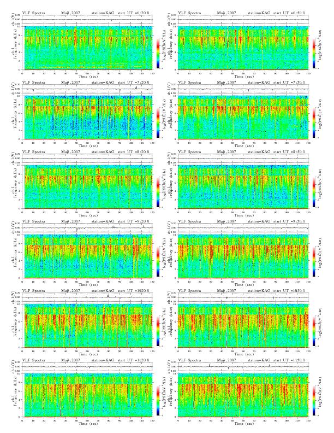Click the title text 'start UT =8:50:0'

pos(290,152)
